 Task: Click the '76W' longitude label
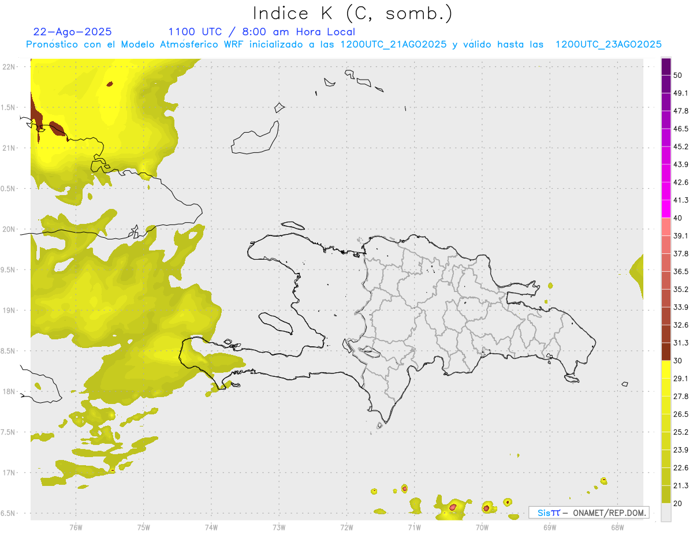(76, 527)
